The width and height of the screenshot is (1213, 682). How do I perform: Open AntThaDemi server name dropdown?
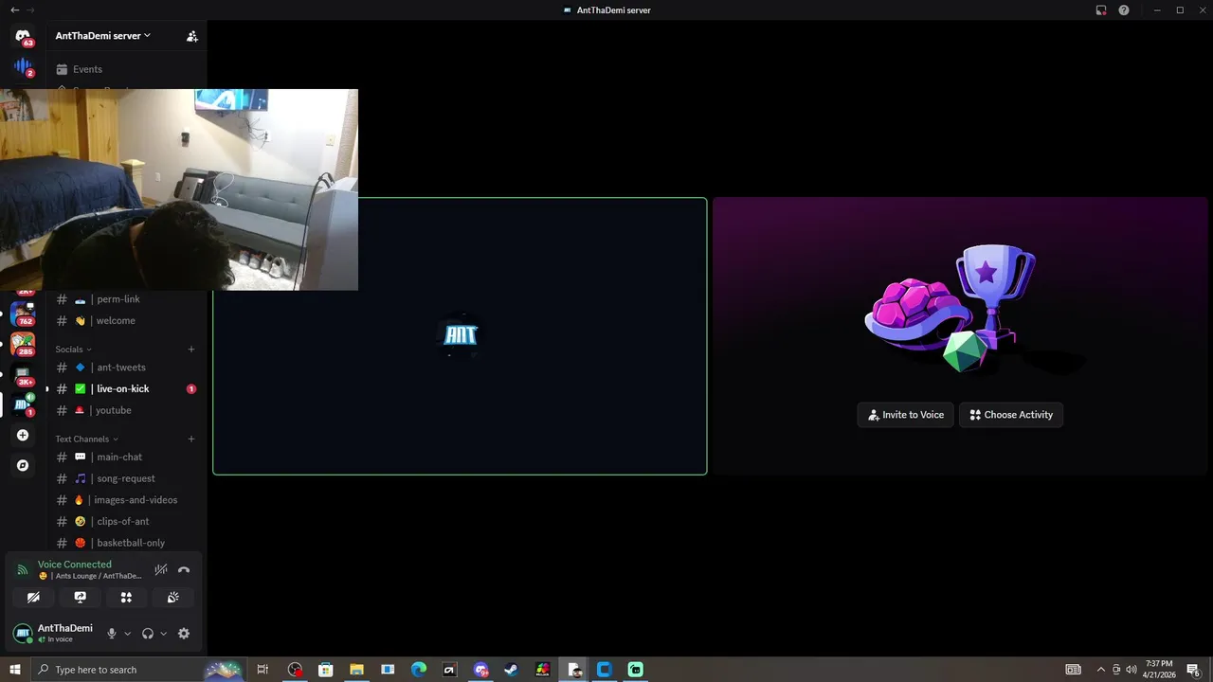pos(103,36)
